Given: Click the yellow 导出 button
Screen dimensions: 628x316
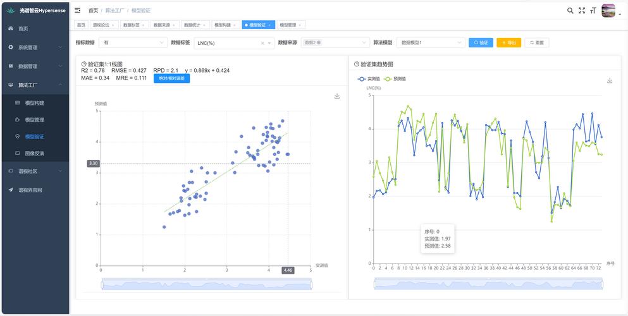Looking at the screenshot, I should (x=508, y=42).
